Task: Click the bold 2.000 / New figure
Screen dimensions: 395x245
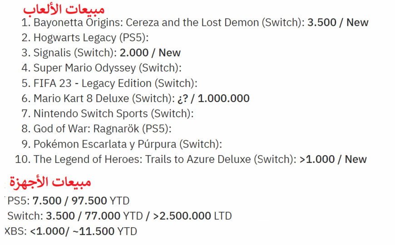Action: (x=150, y=53)
